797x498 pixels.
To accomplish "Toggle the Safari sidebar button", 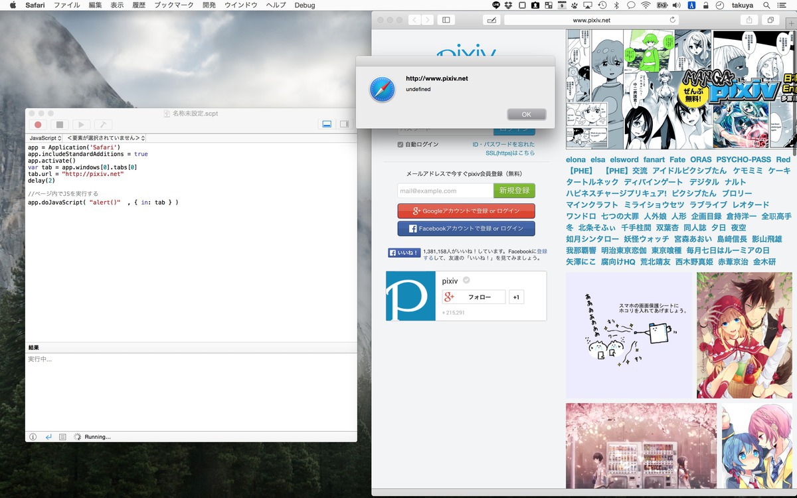I will click(446, 20).
